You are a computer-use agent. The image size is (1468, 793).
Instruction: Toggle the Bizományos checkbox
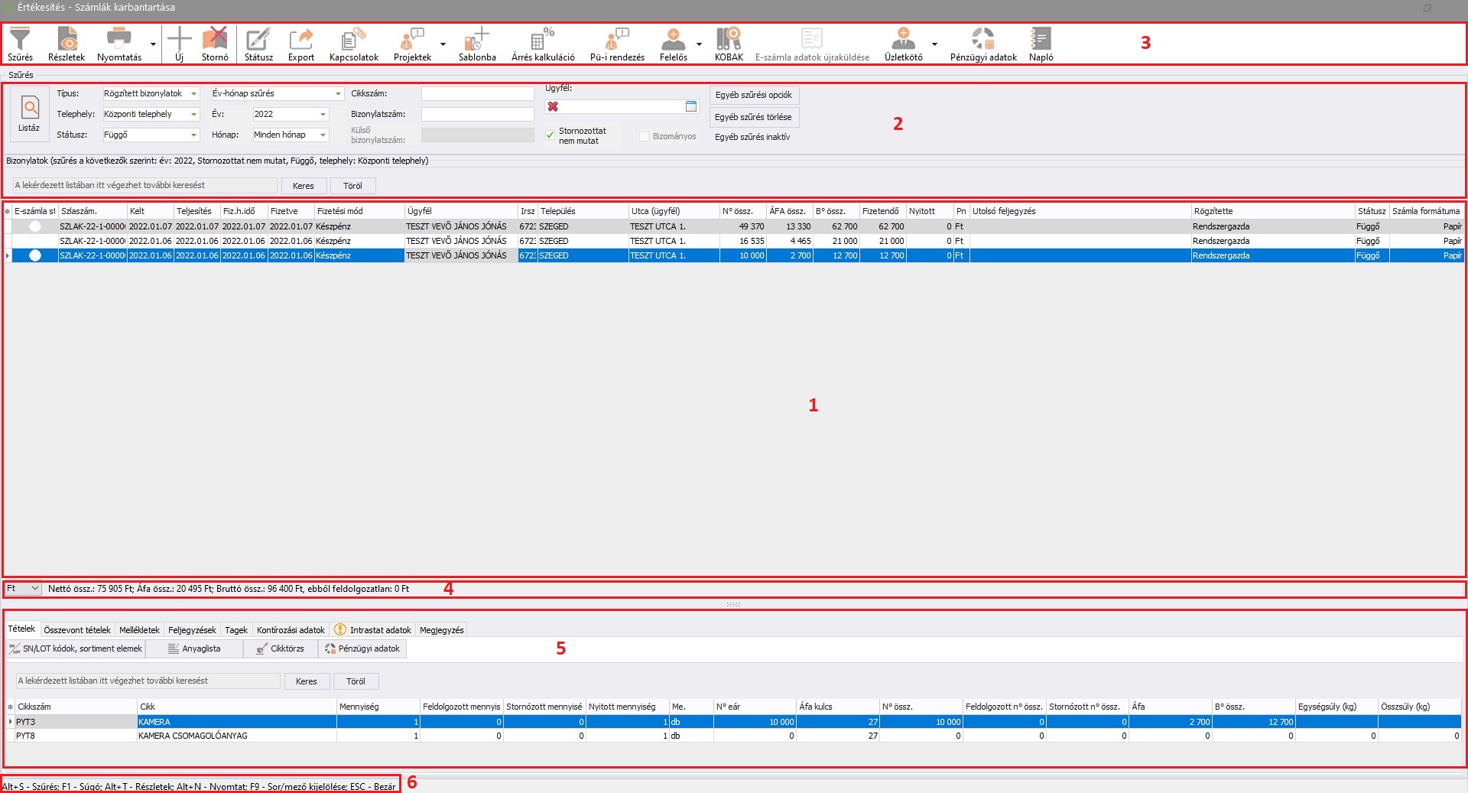[644, 136]
